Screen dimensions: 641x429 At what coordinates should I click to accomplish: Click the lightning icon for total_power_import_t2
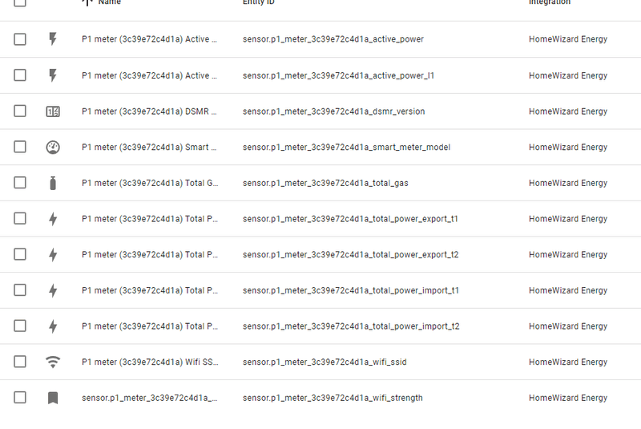[x=53, y=326]
